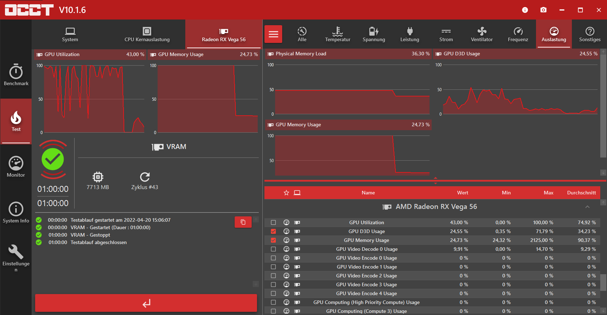Image resolution: width=607 pixels, height=315 pixels.
Task: Uncheck GPU Memory Usage checkbox
Action: (x=273, y=240)
